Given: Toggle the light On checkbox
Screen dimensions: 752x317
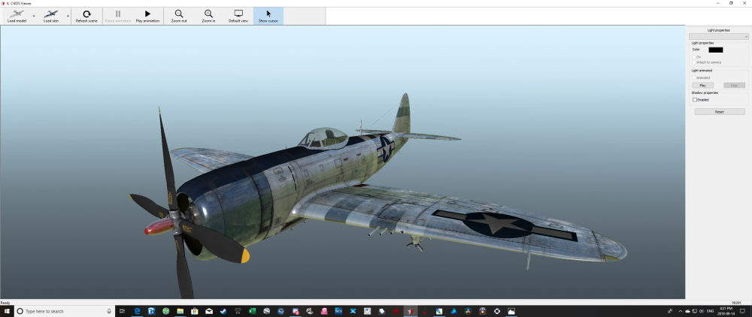Looking at the screenshot, I should [x=693, y=56].
